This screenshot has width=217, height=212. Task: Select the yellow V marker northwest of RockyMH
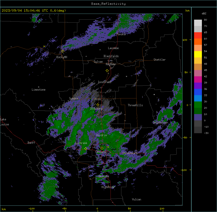tap(44, 46)
